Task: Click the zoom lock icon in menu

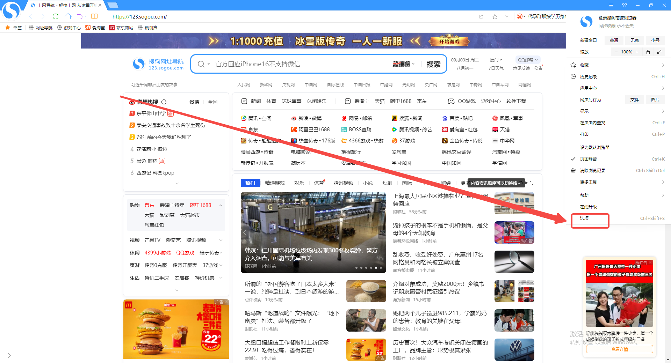Action: click(x=648, y=52)
